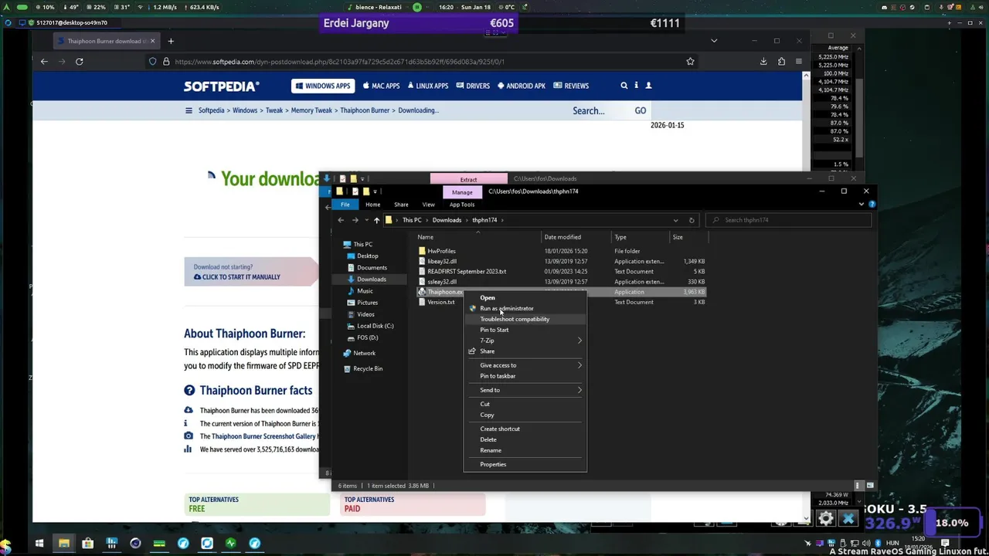This screenshot has height=556, width=989.
Task: Click the settings gear in overlay
Action: tap(826, 519)
